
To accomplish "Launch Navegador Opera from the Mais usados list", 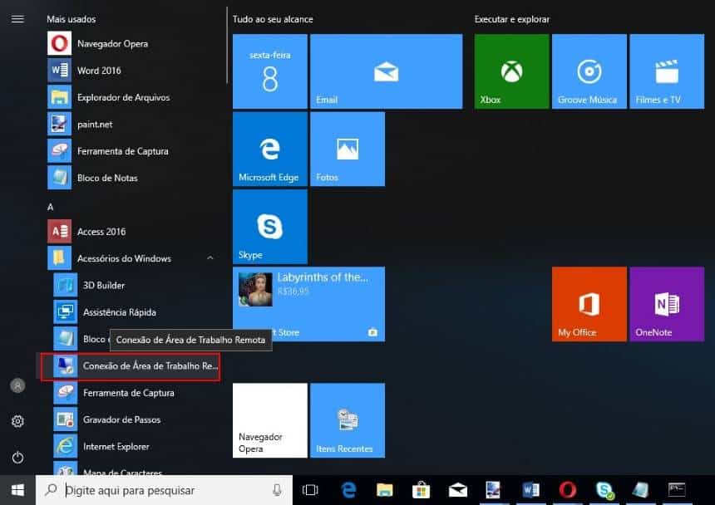I will (x=130, y=44).
